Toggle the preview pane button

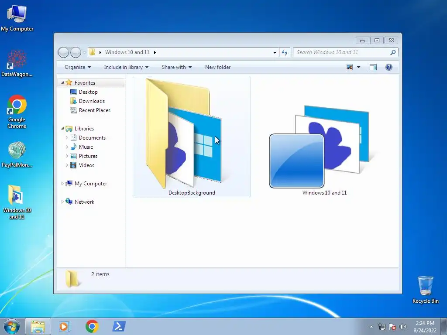click(373, 67)
